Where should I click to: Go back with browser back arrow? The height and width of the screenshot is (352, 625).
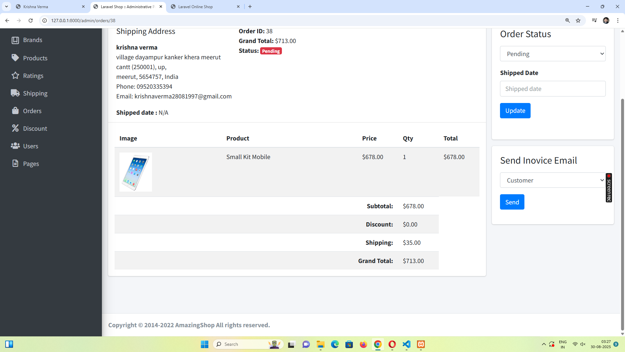click(7, 21)
